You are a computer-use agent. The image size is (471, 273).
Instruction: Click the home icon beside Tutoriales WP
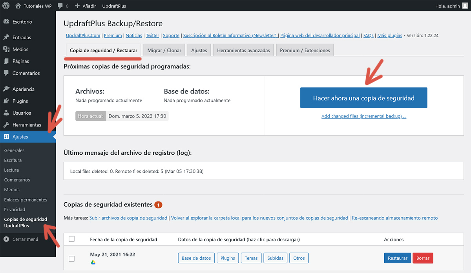click(18, 6)
